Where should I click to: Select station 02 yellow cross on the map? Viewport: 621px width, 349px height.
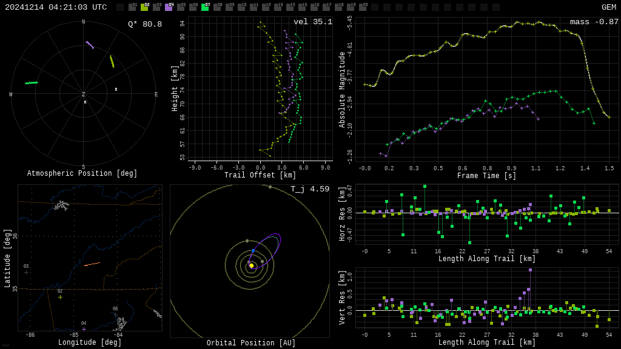(x=60, y=297)
